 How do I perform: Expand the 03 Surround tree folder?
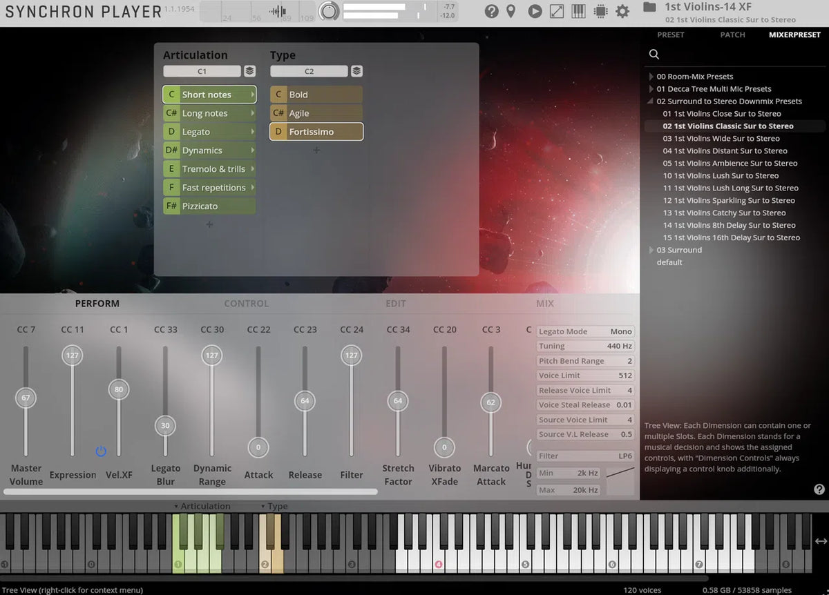651,250
